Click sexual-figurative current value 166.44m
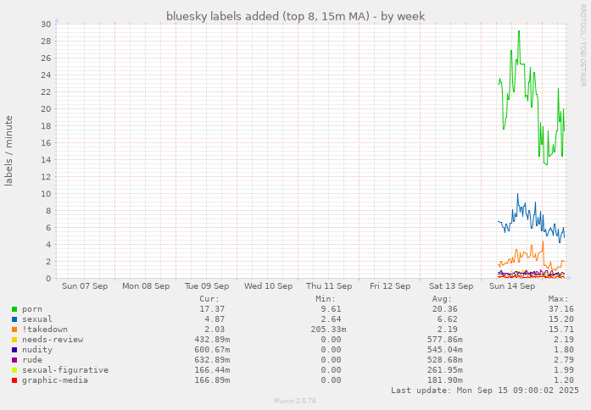The width and height of the screenshot is (591, 410). coord(212,370)
